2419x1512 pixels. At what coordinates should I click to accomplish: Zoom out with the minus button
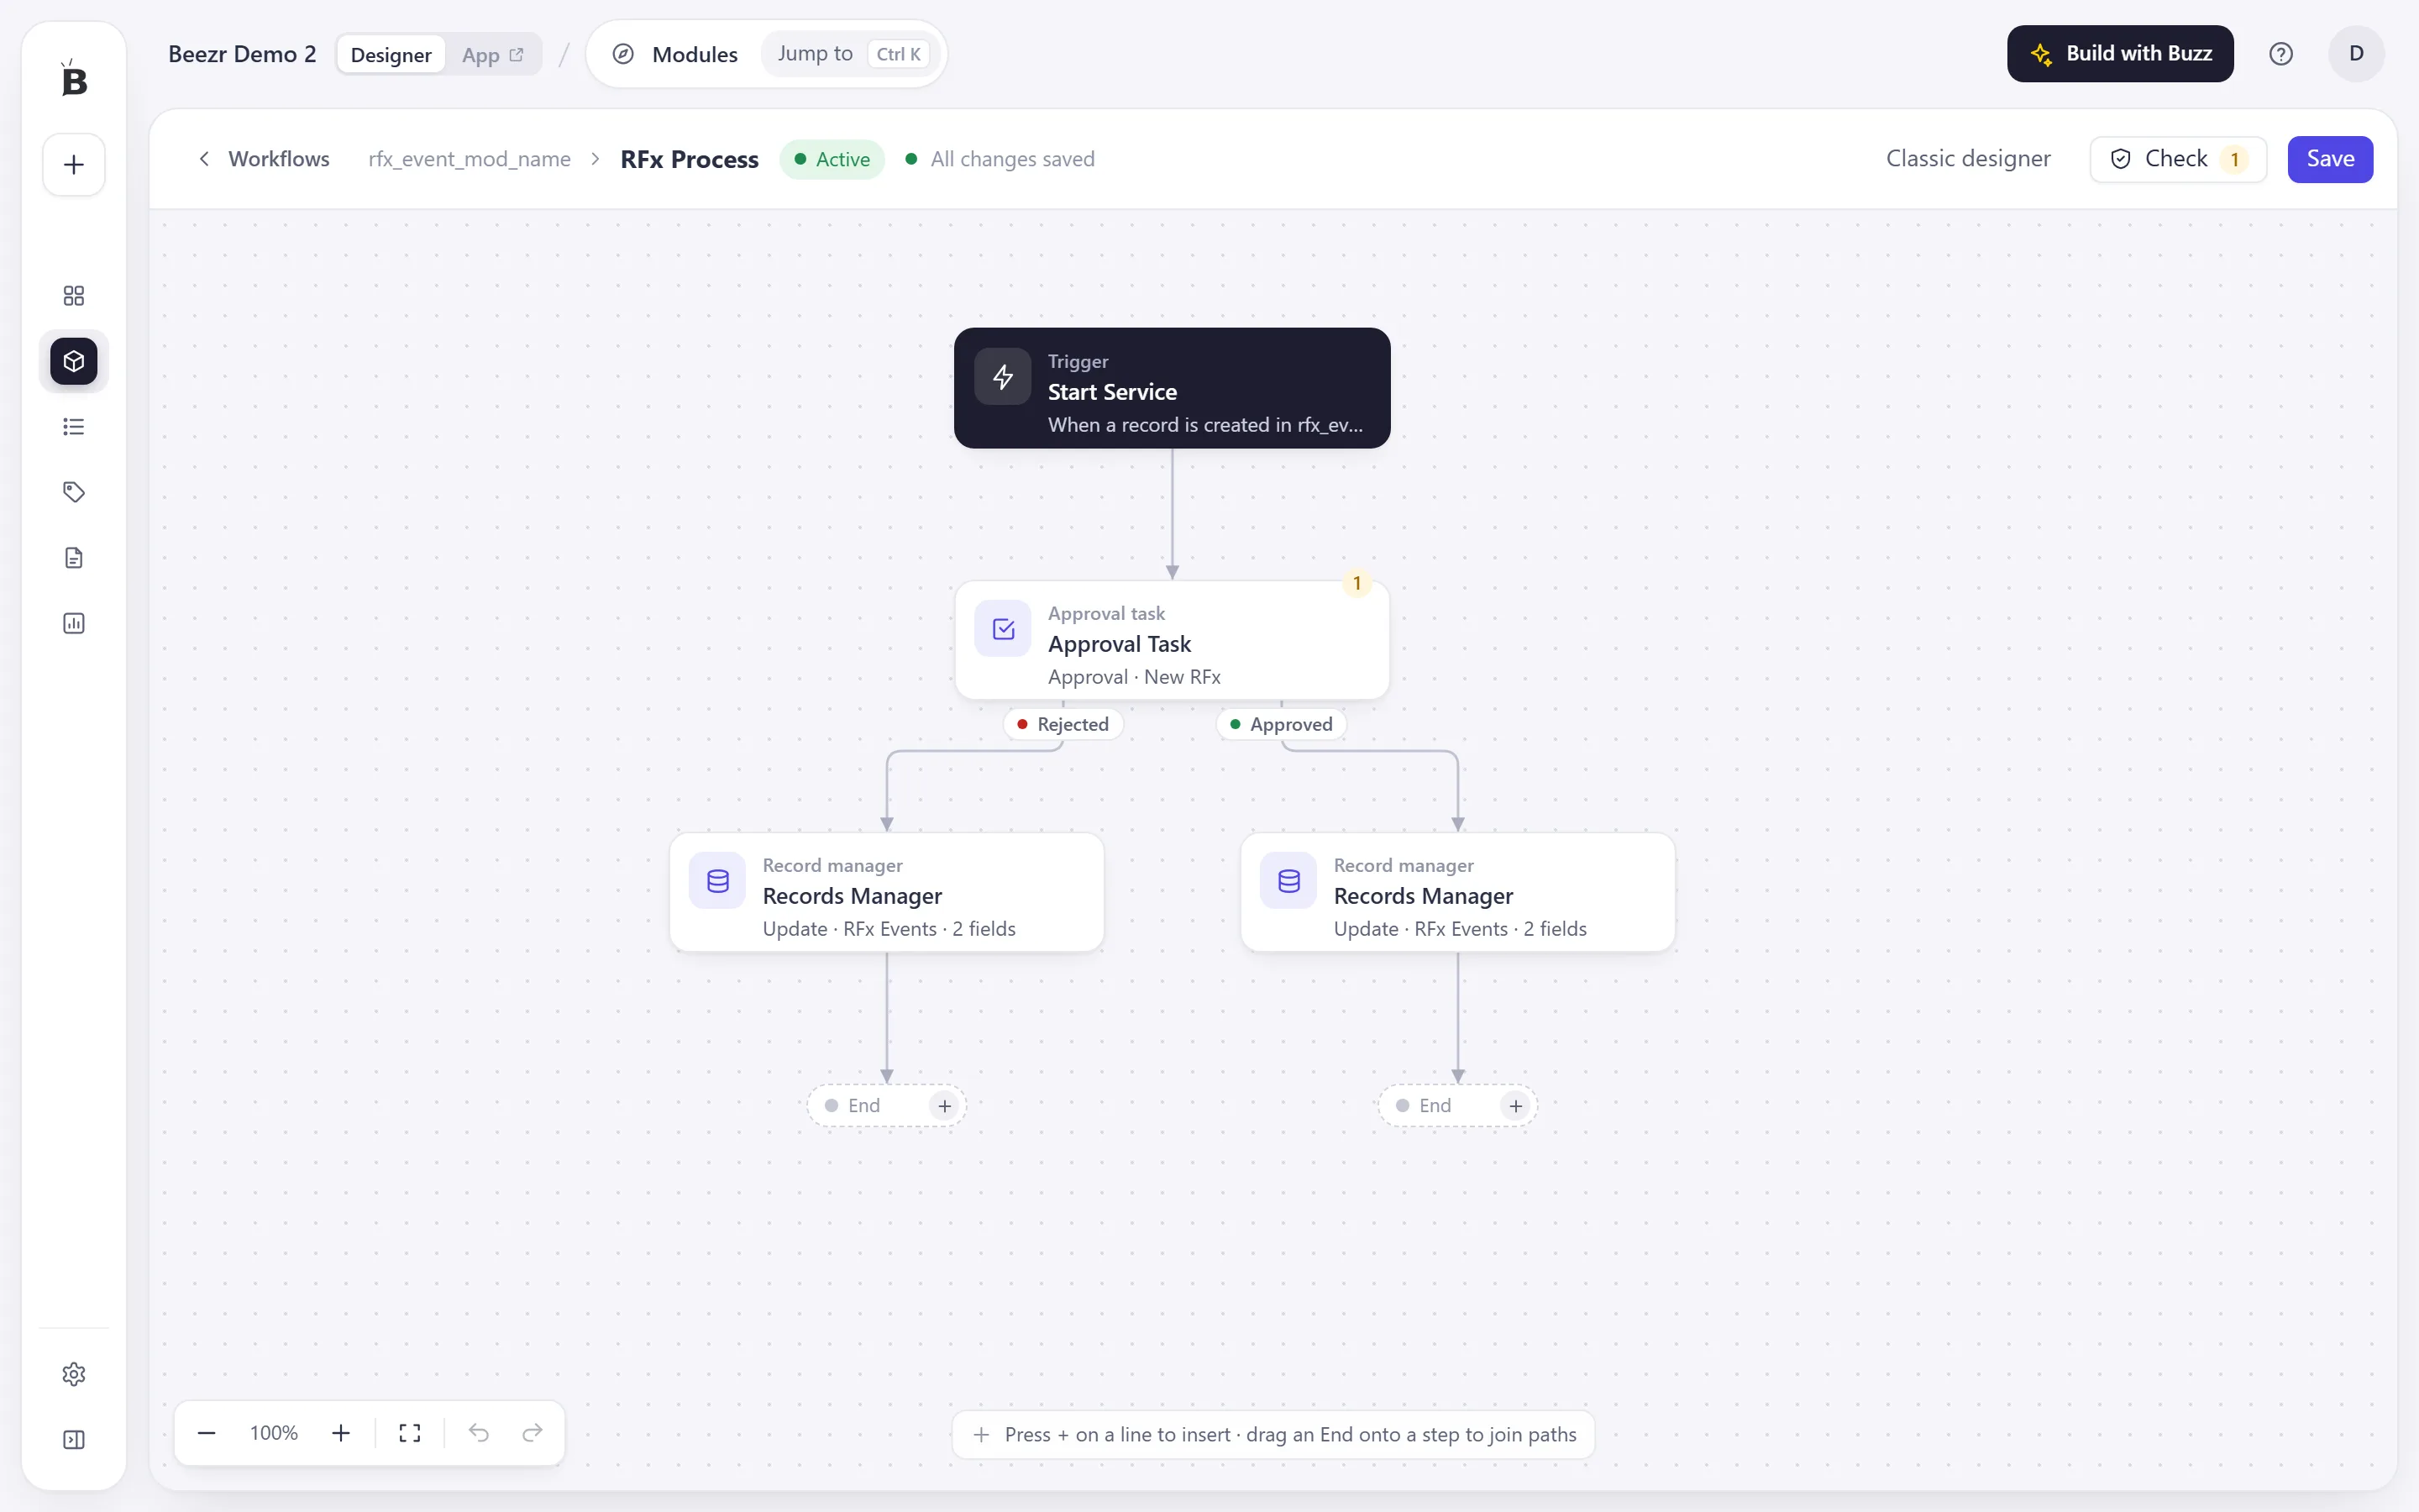tap(207, 1433)
